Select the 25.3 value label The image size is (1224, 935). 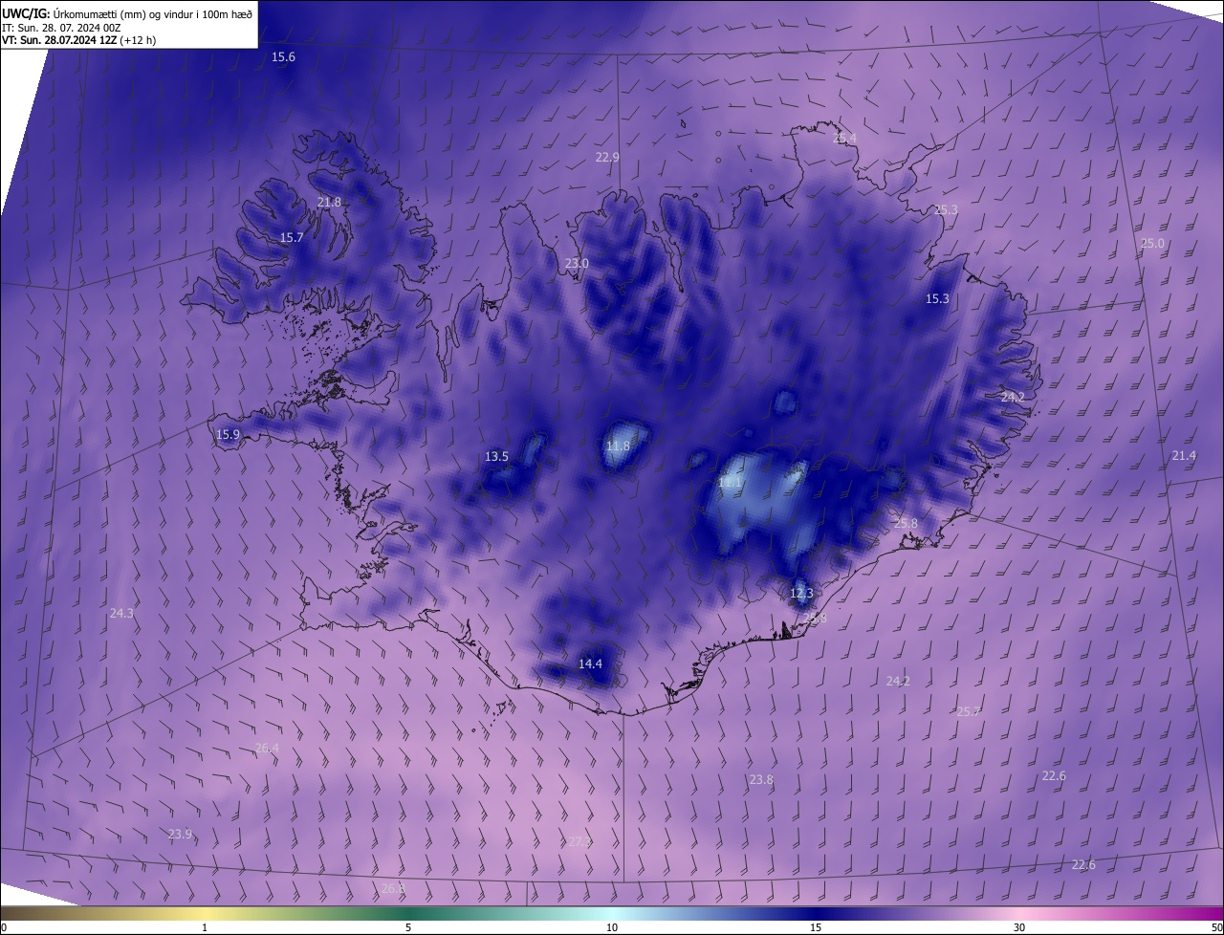pos(946,209)
